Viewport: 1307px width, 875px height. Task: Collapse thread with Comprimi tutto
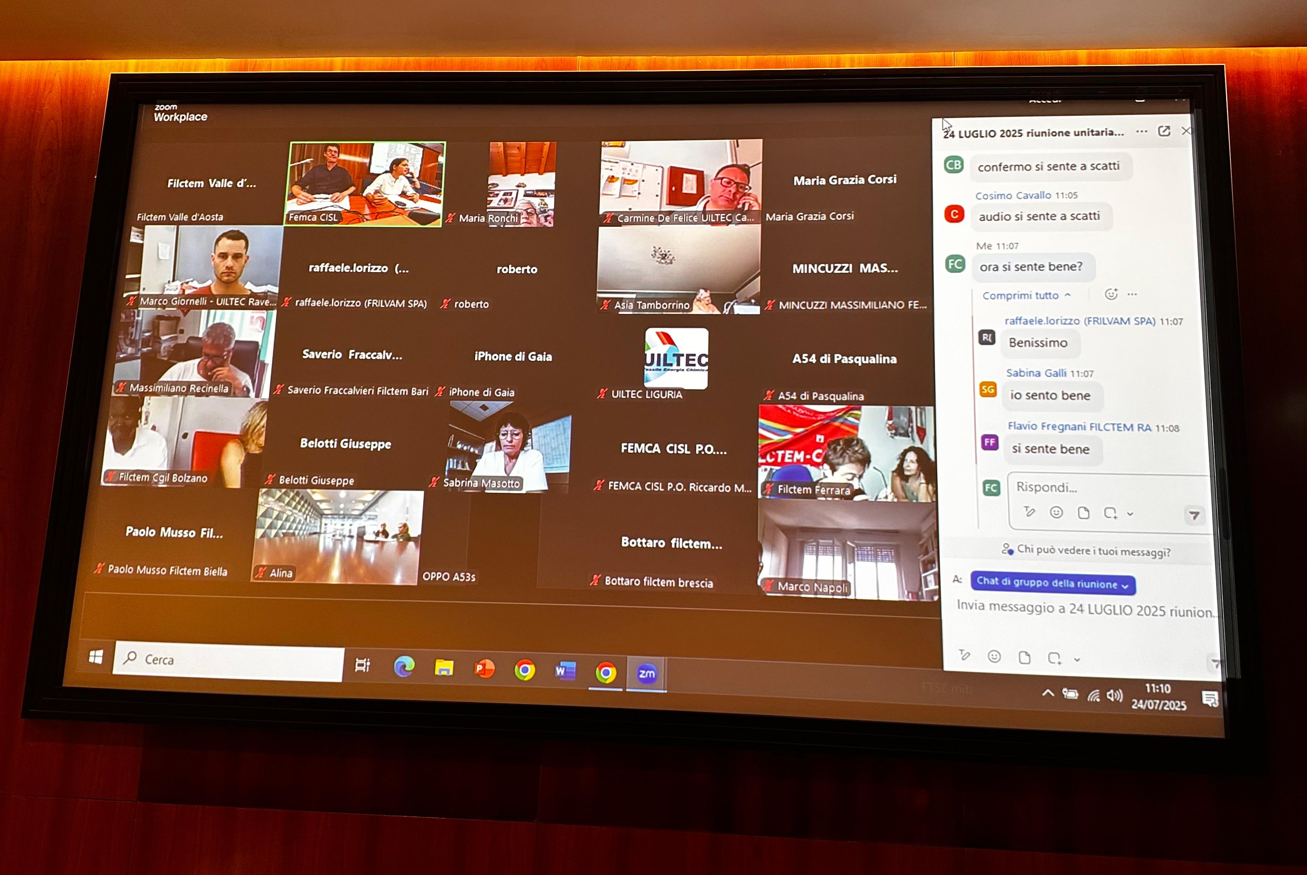1026,295
